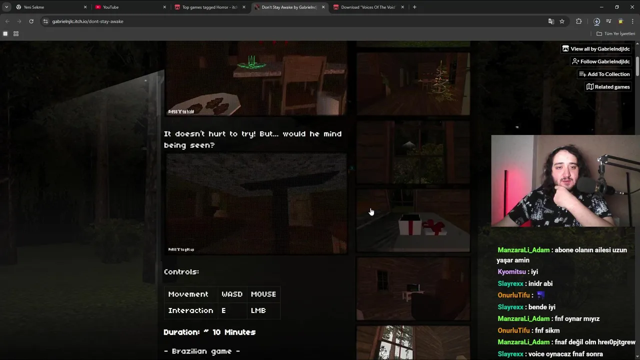Select the 'Controls:' heading text

[x=181, y=272]
